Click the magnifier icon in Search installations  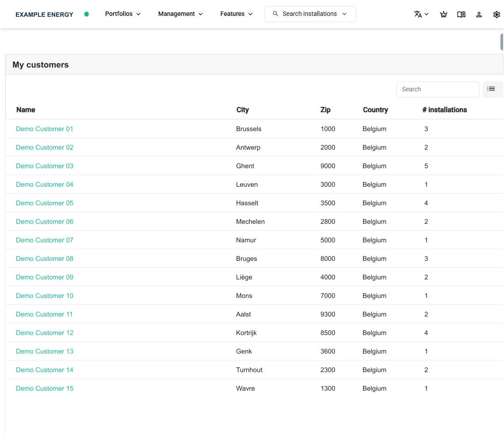click(x=275, y=14)
